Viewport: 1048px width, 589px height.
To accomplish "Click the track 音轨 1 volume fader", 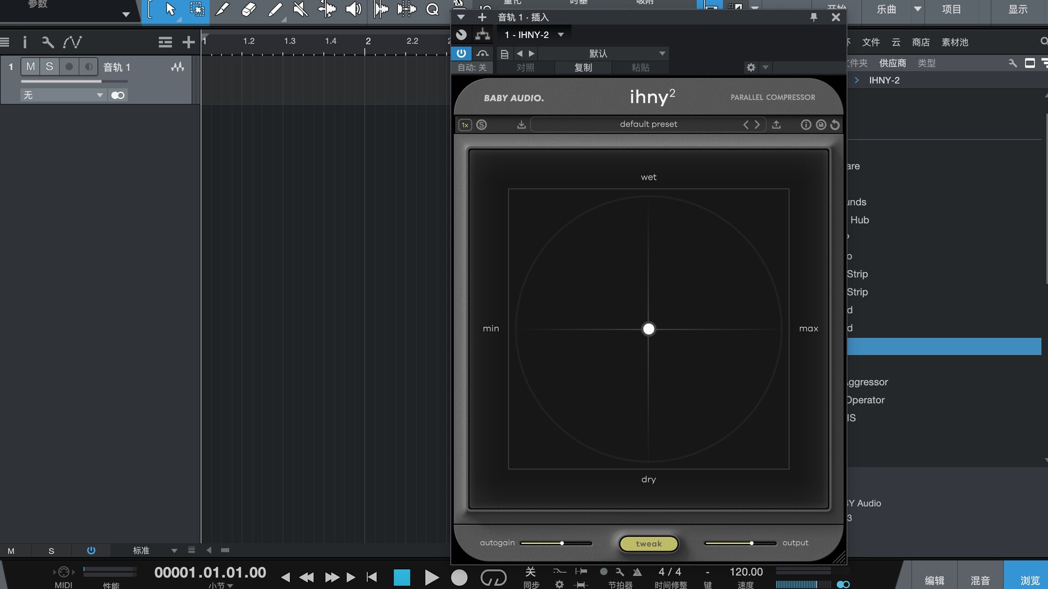I will [x=74, y=81].
